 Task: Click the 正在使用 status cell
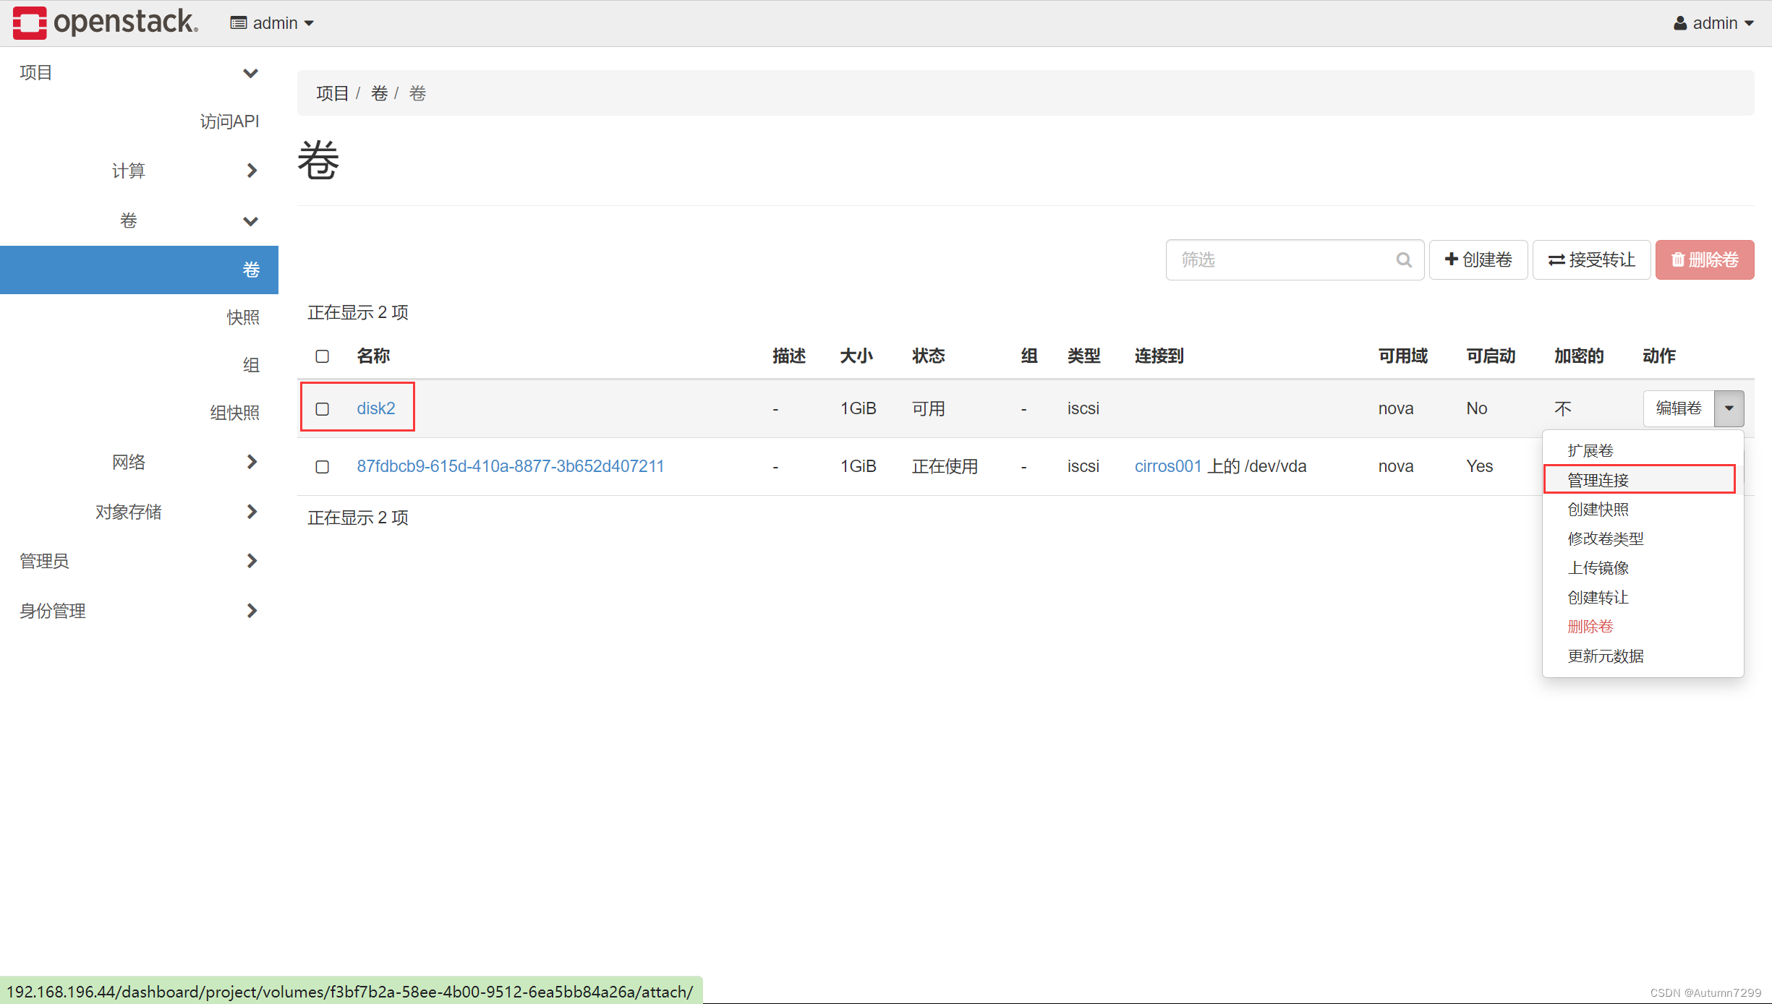click(x=945, y=466)
